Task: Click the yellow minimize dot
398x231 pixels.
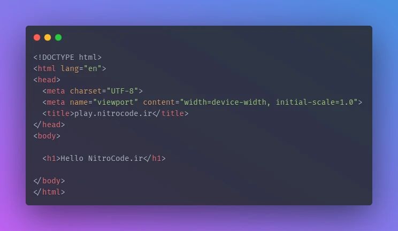Action: click(48, 37)
